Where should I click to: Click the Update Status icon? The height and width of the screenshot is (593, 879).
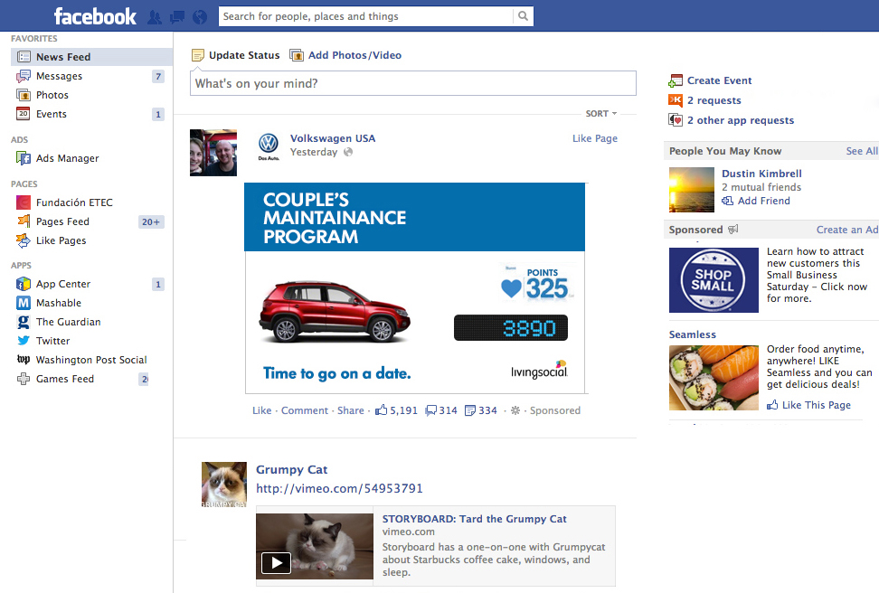click(x=198, y=55)
